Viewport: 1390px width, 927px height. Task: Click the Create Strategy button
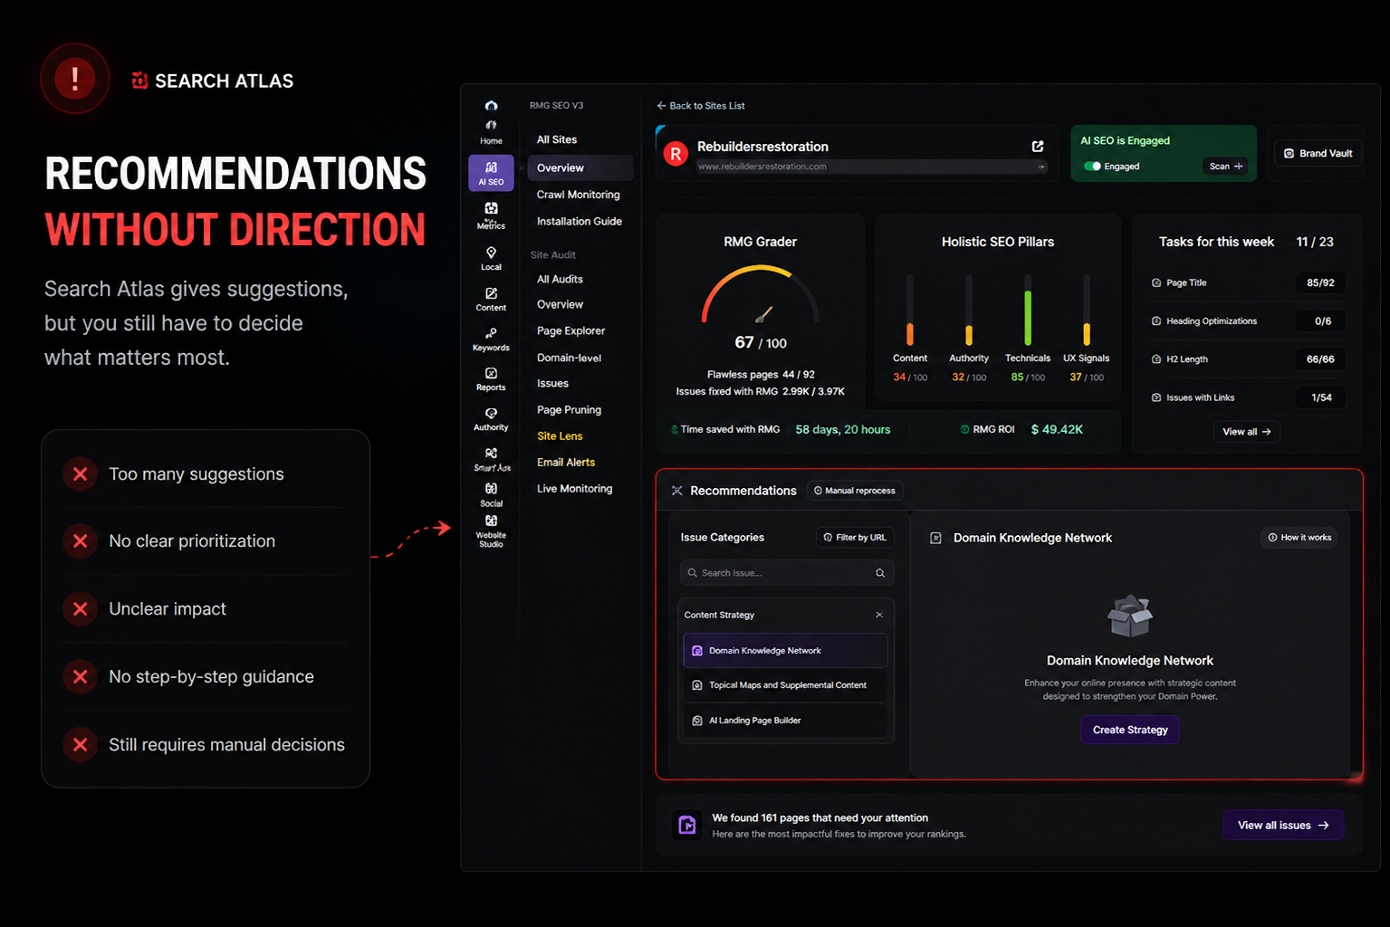(1130, 730)
